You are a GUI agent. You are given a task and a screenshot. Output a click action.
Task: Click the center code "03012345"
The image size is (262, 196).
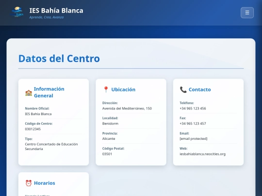pos(33,129)
